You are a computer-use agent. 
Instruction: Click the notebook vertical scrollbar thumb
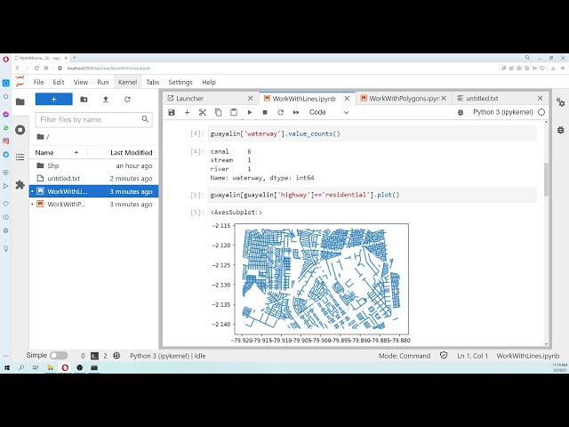click(547, 180)
